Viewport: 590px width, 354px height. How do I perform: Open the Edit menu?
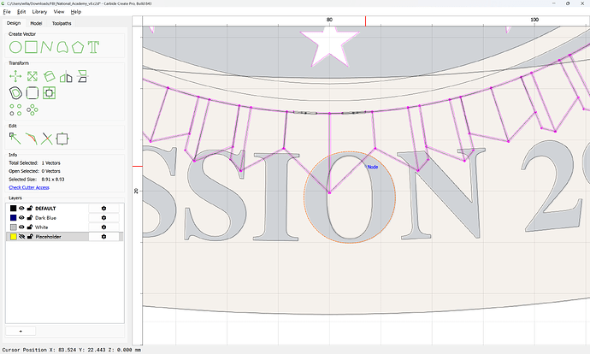point(21,12)
